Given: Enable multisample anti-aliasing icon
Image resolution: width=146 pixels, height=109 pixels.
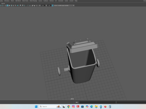Looking at the screenshot, I should tap(24, 5).
